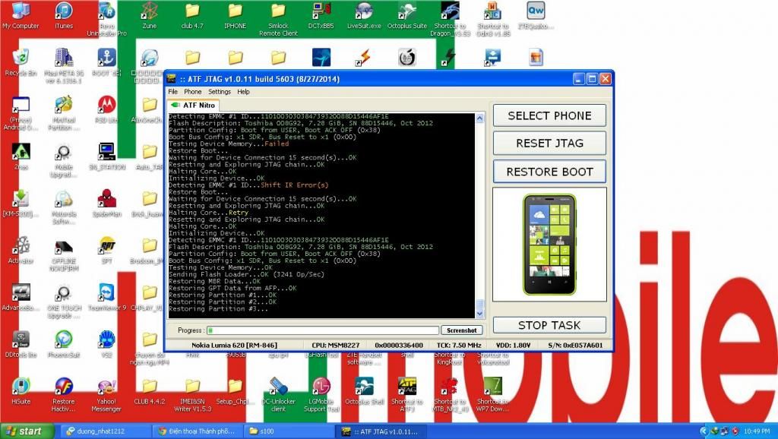The image size is (778, 439).
Task: Click the ATF JTAG v1.0.11 taskbar button
Action: click(x=382, y=431)
